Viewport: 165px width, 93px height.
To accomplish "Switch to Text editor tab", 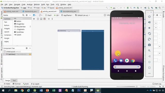I will click(x=14, y=80).
